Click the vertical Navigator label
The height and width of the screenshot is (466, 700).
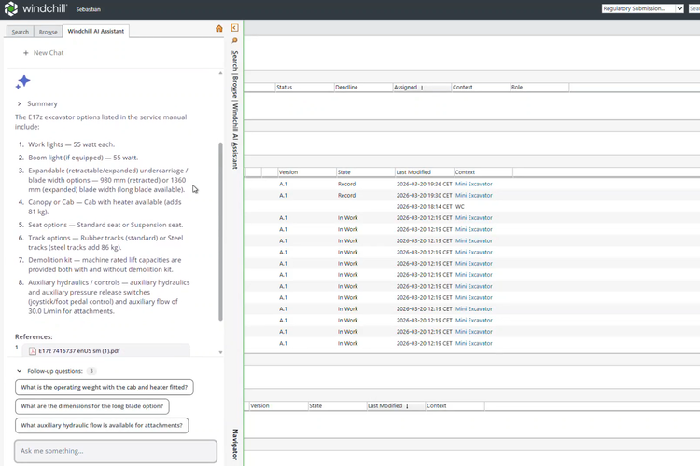click(235, 445)
